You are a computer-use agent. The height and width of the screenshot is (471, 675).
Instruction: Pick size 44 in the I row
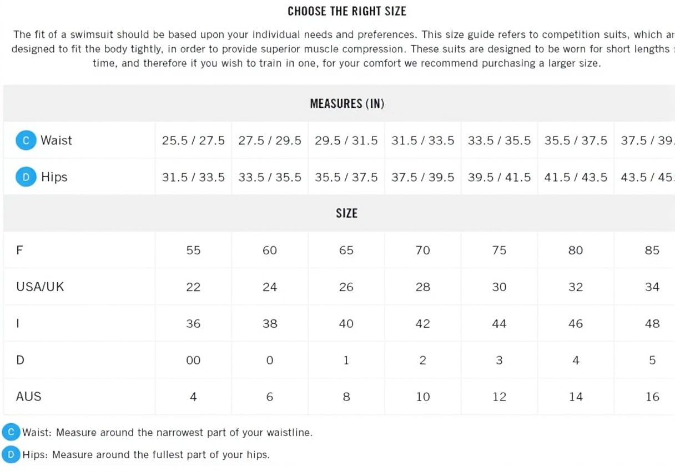point(499,324)
